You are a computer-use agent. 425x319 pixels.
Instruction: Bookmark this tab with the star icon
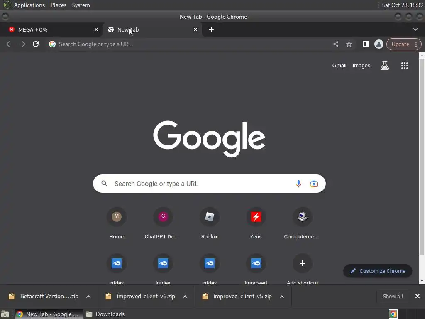[349, 44]
